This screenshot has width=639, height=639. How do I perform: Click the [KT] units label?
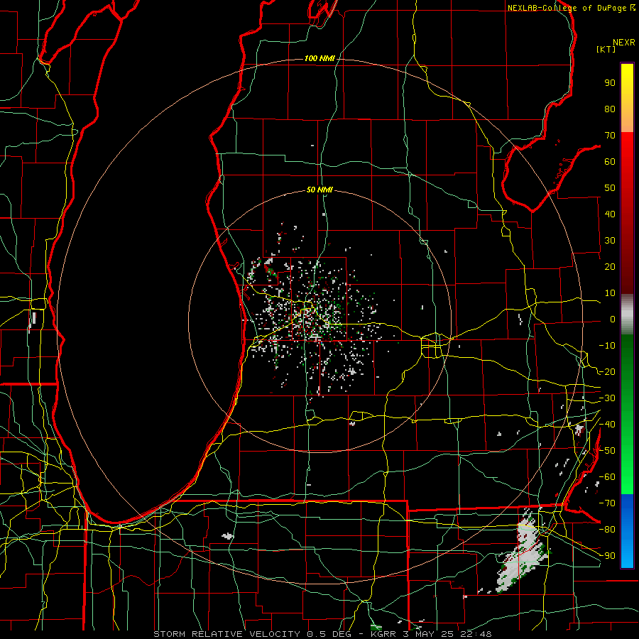[x=606, y=49]
